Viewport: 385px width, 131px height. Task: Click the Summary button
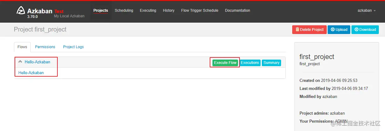[271, 63]
